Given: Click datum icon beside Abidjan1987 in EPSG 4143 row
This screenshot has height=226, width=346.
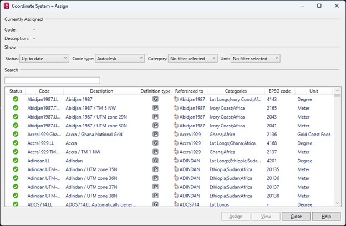Looking at the screenshot, I should [176, 99].
